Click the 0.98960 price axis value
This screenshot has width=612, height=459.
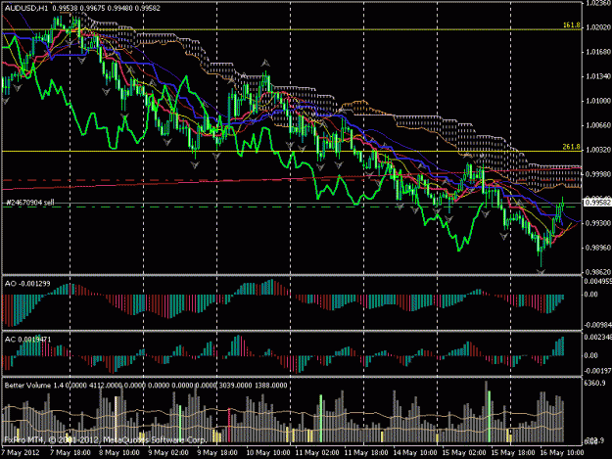coord(598,248)
